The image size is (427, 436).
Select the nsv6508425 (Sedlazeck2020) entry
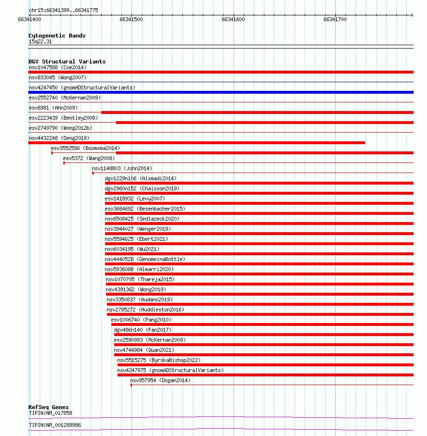(x=142, y=219)
